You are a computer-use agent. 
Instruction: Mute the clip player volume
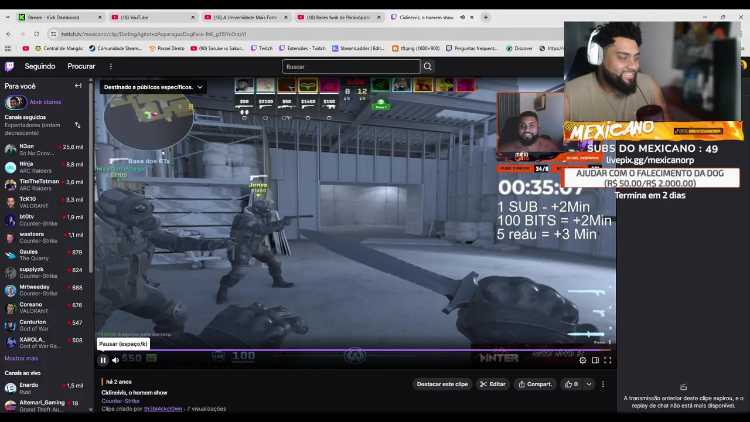[115, 360]
